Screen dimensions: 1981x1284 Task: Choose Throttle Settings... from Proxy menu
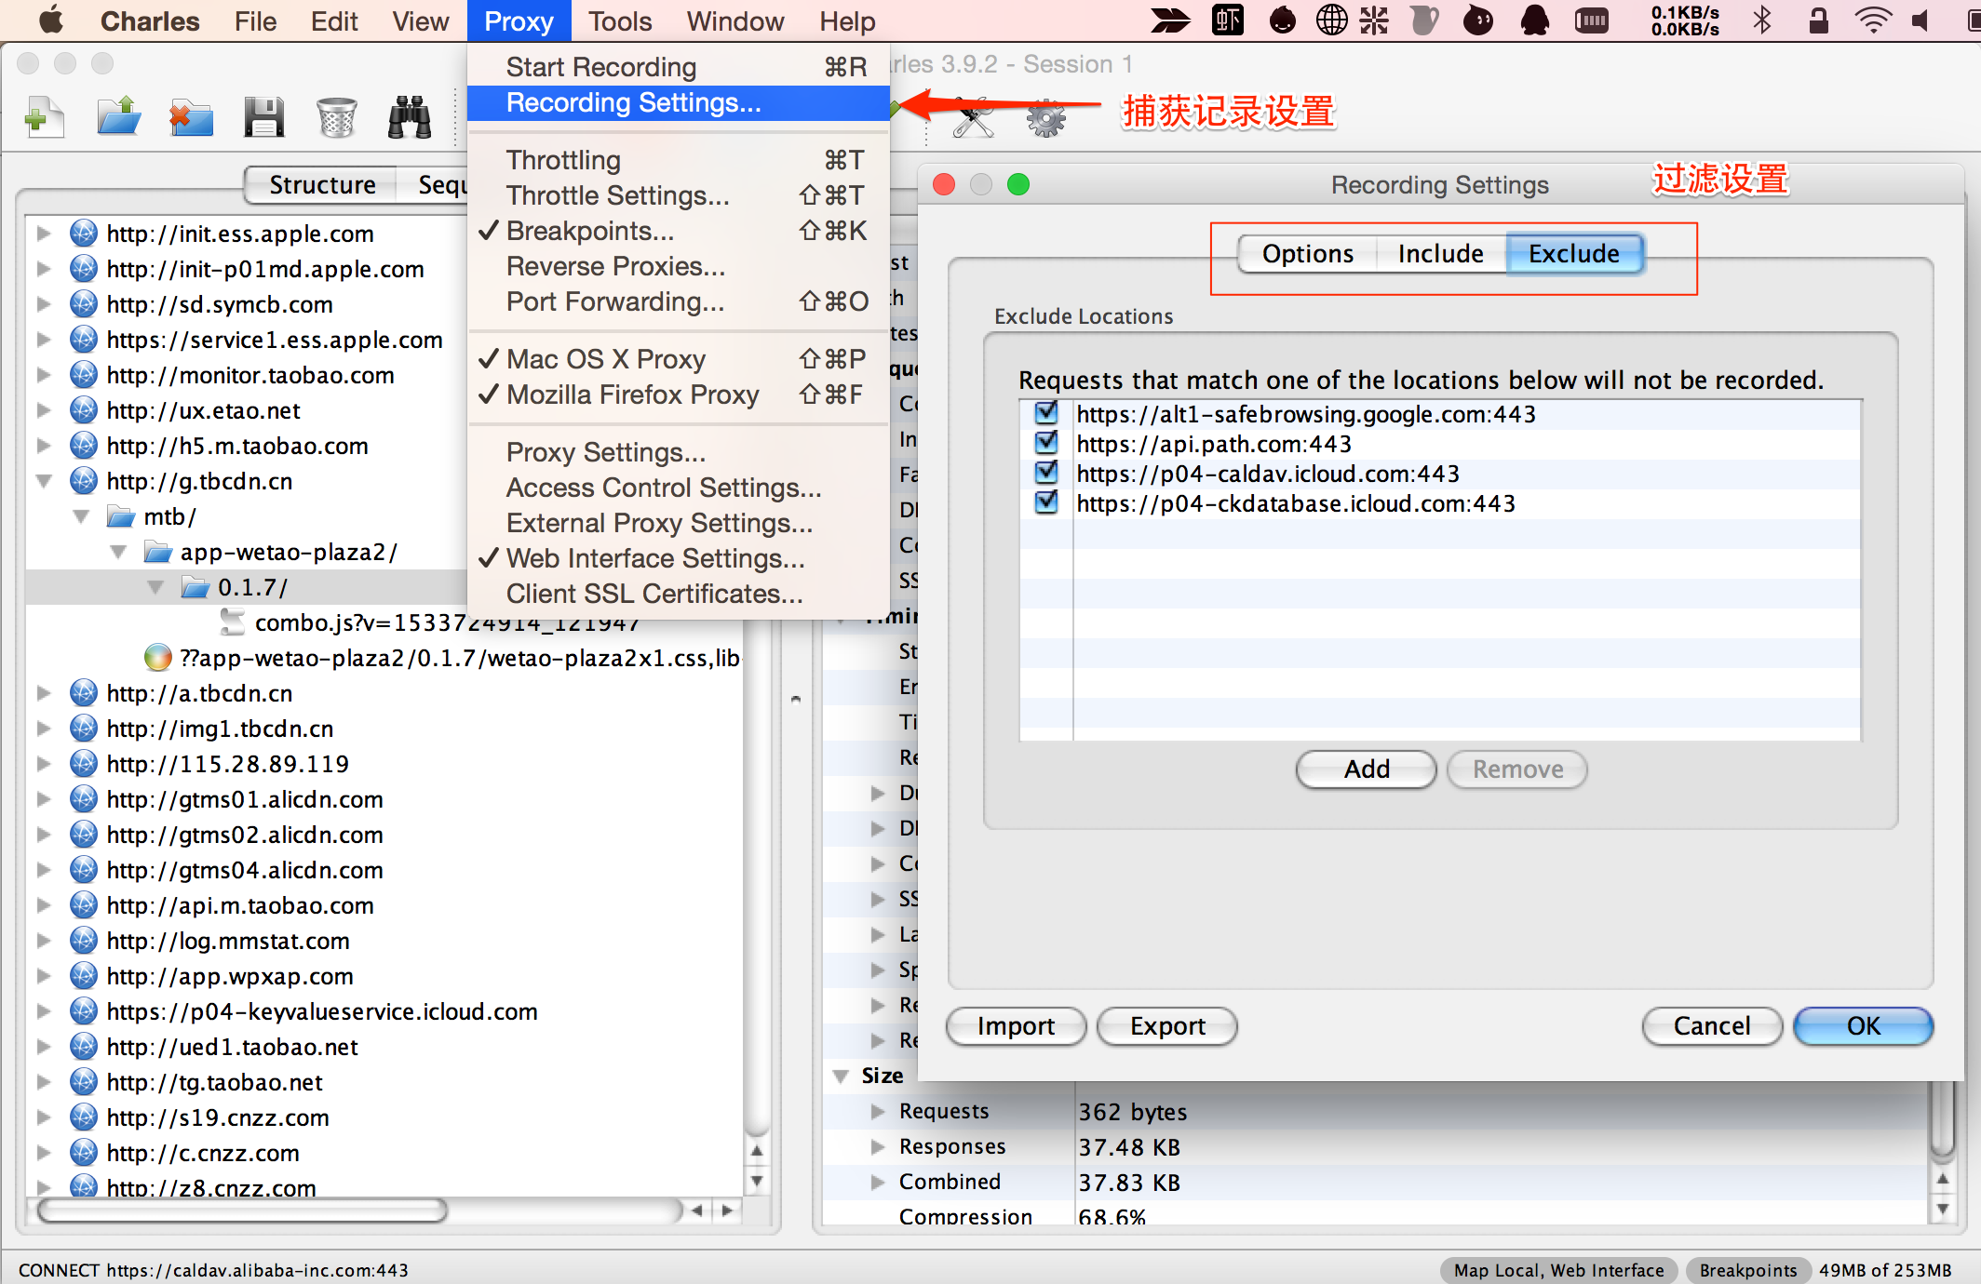tap(679, 195)
